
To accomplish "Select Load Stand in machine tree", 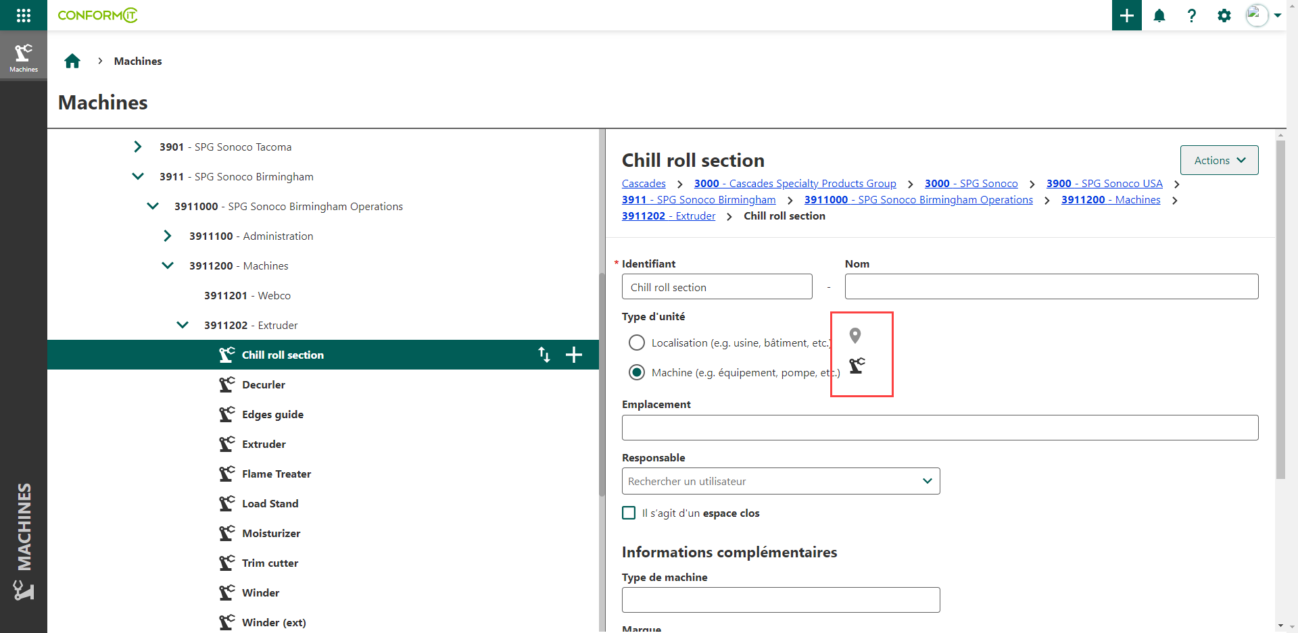I will tap(270, 503).
